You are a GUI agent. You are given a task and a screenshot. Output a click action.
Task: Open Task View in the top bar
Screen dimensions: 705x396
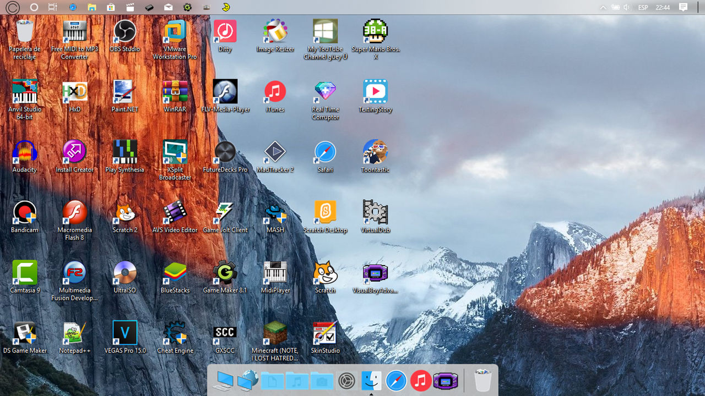(52, 7)
